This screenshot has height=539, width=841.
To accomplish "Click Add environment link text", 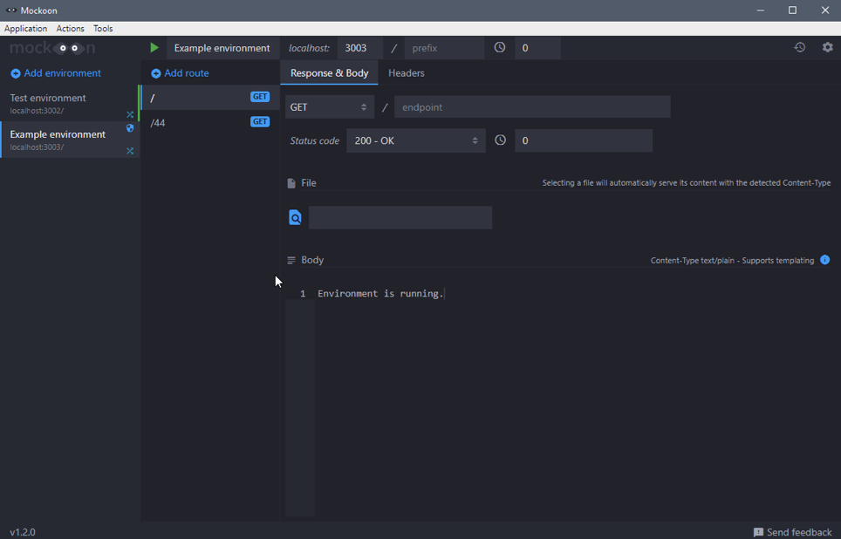I will (x=62, y=73).
